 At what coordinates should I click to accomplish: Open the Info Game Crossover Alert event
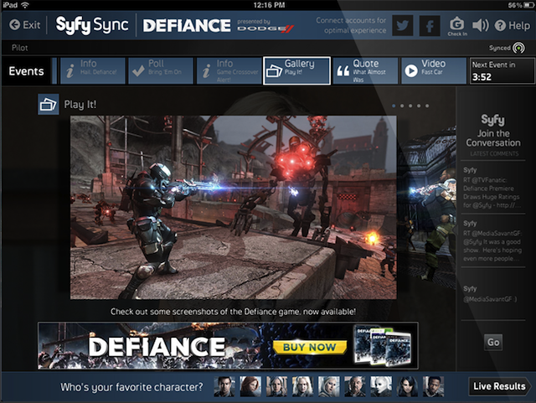(229, 71)
